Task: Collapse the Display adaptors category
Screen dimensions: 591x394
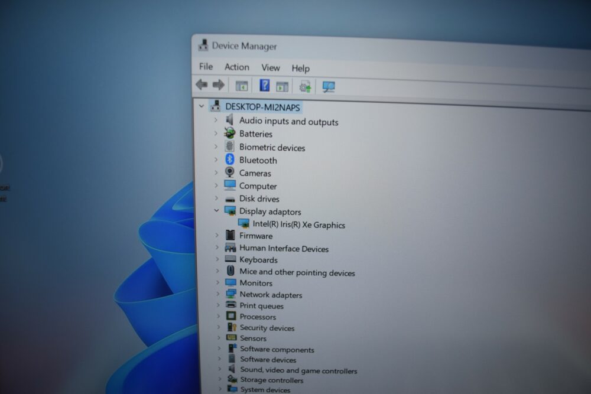Action: click(216, 210)
